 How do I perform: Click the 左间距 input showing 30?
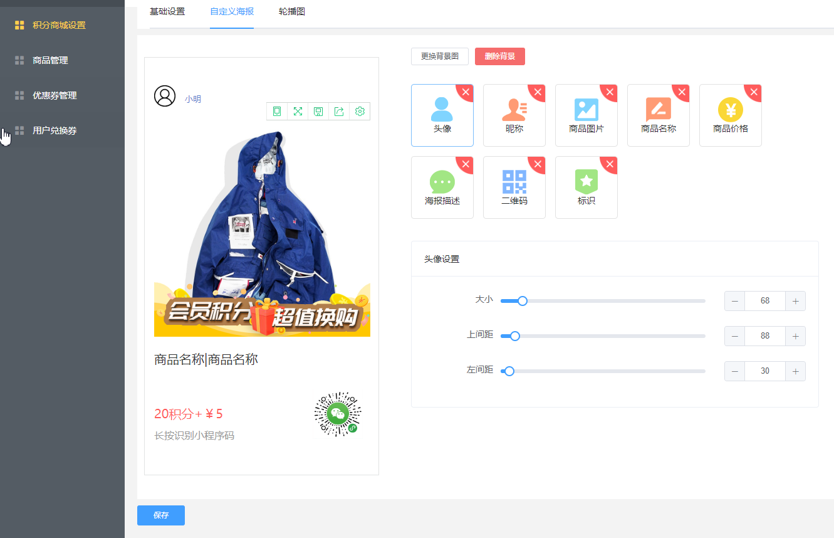click(765, 371)
